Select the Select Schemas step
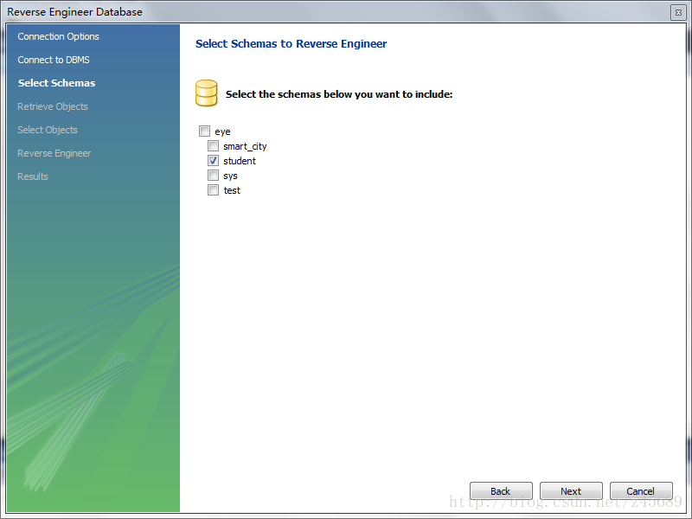 (x=56, y=83)
